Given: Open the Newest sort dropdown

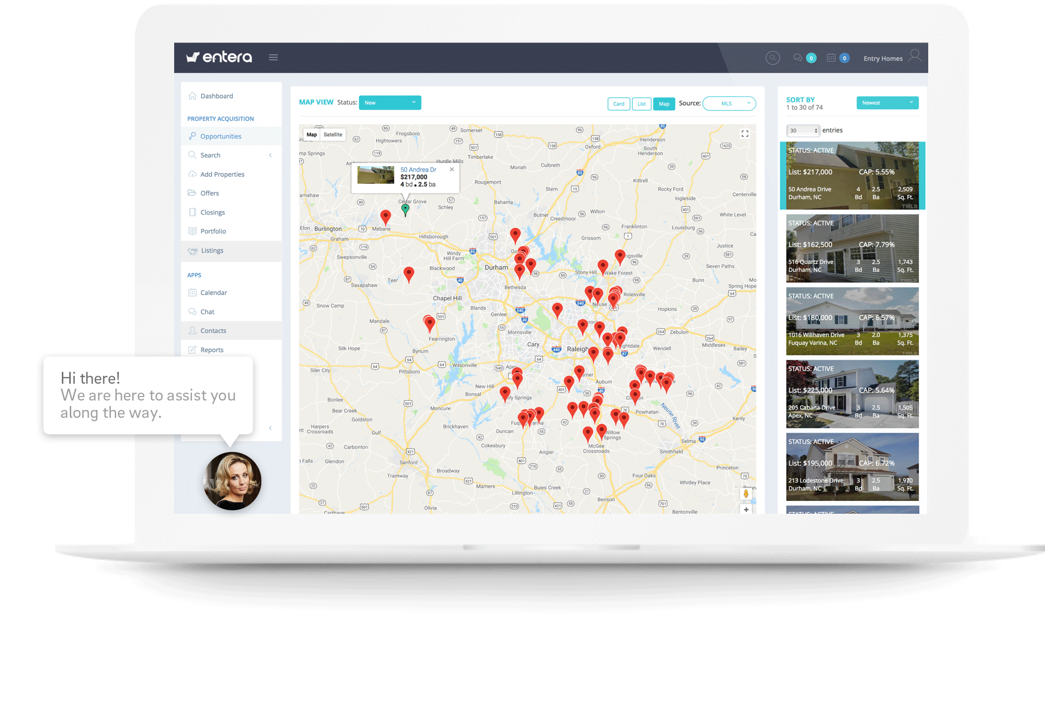Looking at the screenshot, I should [x=887, y=102].
